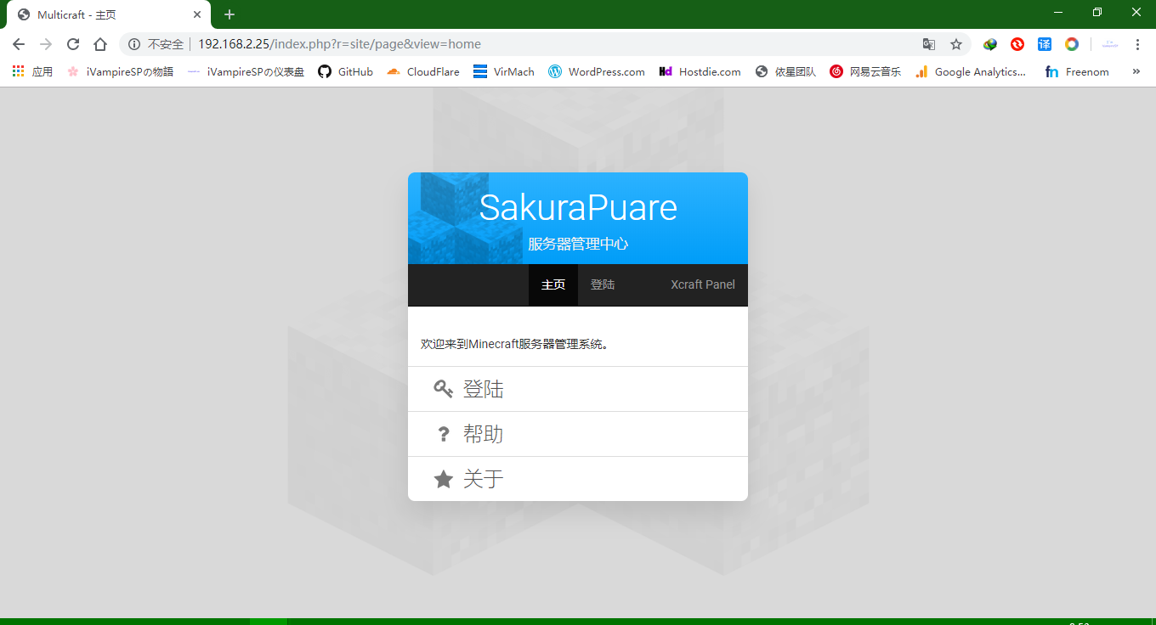Show more bookmarks with the » chevron
Viewport: 1156px width, 625px height.
point(1136,72)
